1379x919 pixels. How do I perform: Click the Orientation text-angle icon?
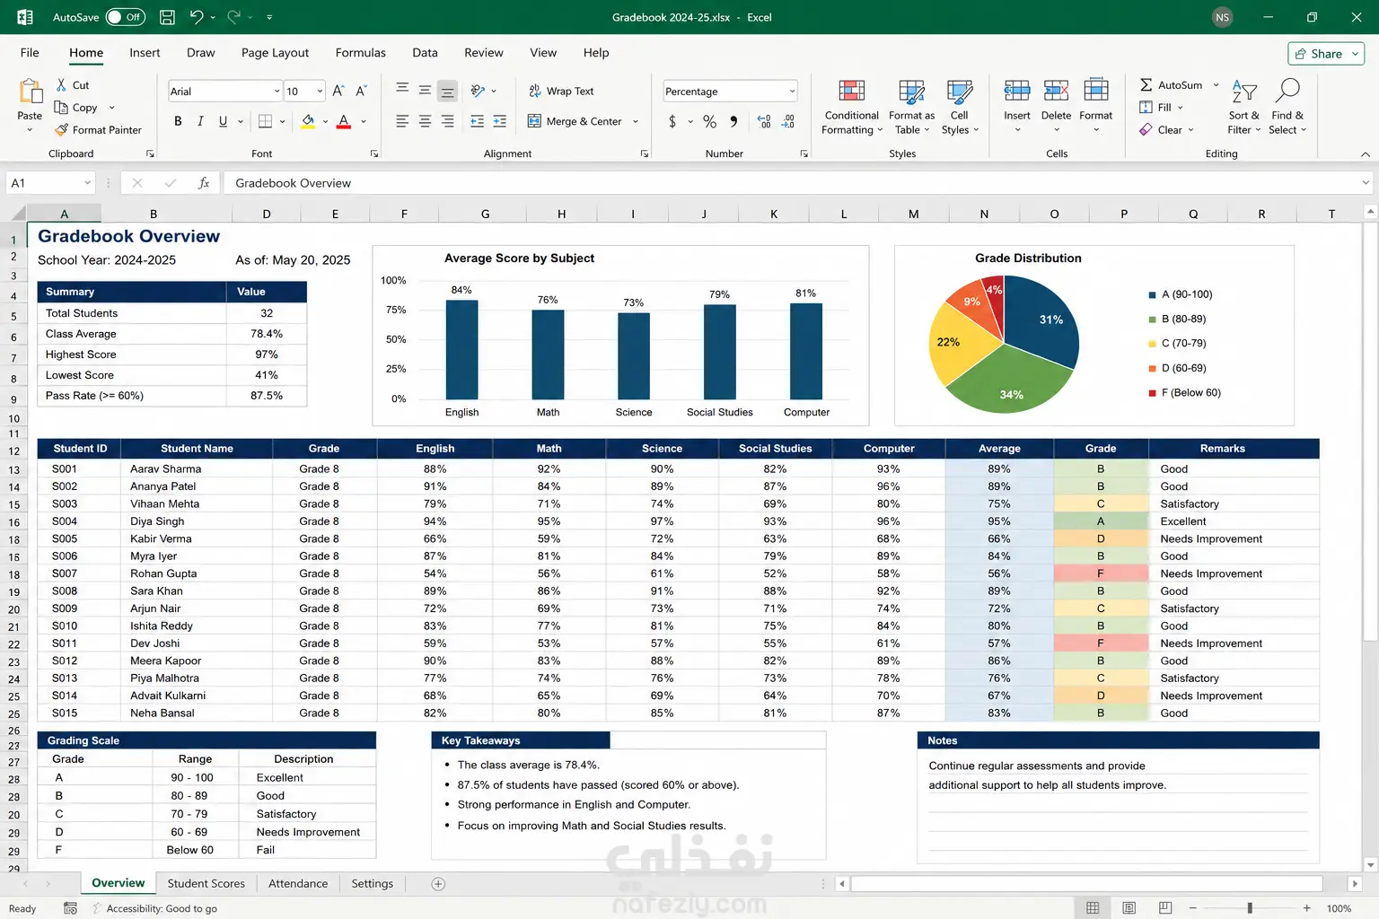[x=478, y=91]
